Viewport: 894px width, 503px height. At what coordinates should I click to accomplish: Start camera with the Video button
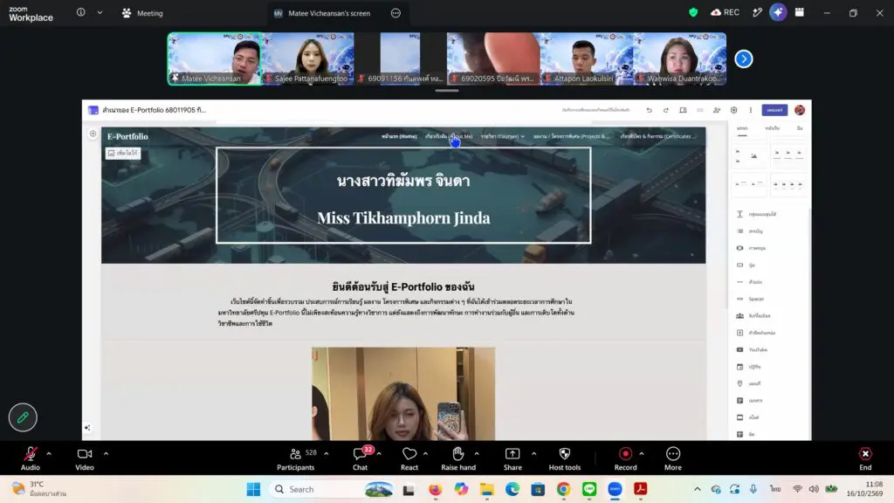[85, 458]
